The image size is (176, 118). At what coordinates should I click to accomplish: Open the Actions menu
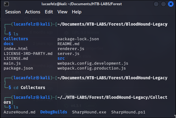click(33, 12)
